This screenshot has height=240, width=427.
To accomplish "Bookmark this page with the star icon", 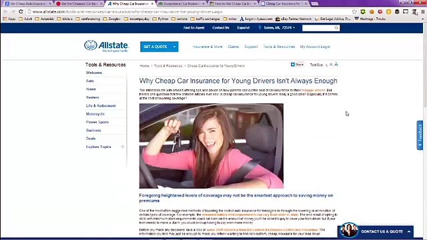I will [354, 12].
